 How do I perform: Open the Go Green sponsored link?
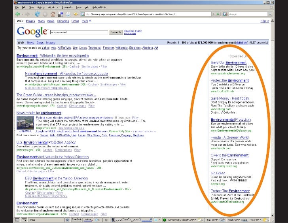coord(218,173)
